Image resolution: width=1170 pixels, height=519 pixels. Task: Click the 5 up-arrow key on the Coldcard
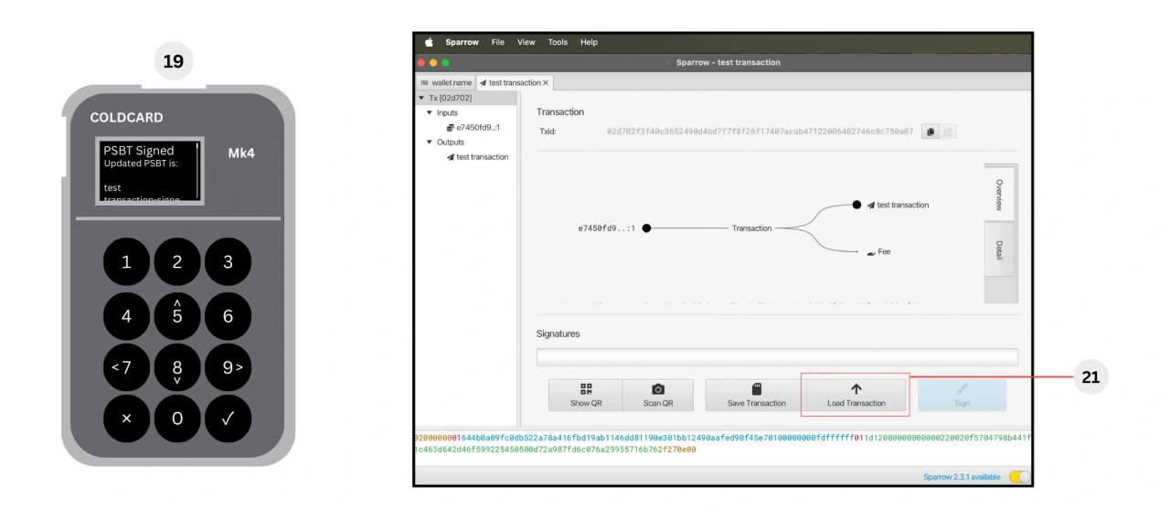click(x=177, y=316)
